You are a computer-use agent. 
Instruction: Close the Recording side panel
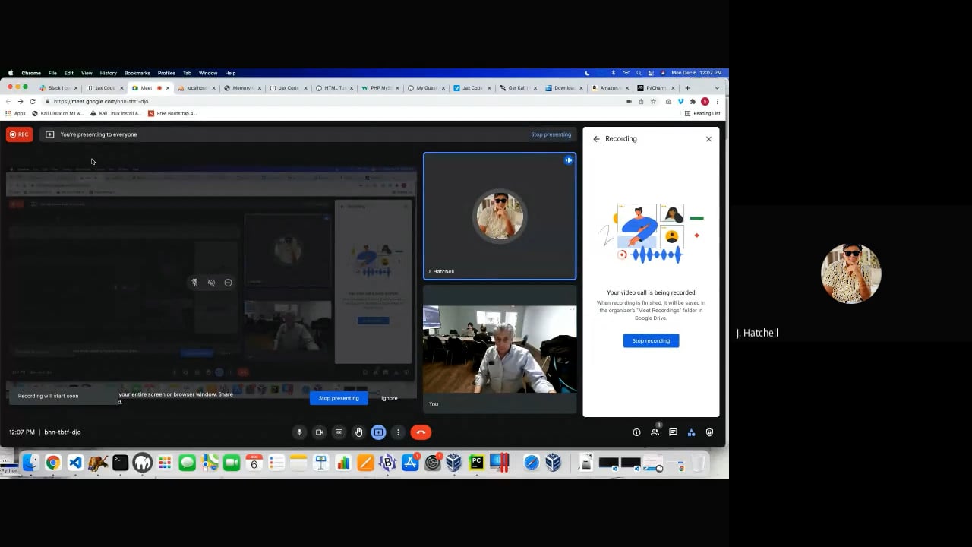coord(708,139)
